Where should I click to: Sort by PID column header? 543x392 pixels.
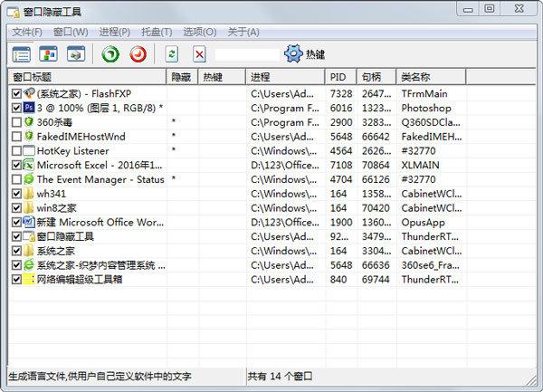click(x=341, y=77)
